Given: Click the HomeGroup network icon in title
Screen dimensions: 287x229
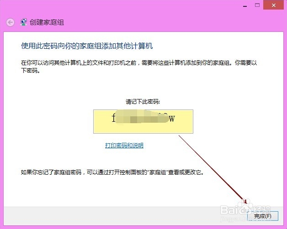Looking at the screenshot, I should tap(23, 22).
